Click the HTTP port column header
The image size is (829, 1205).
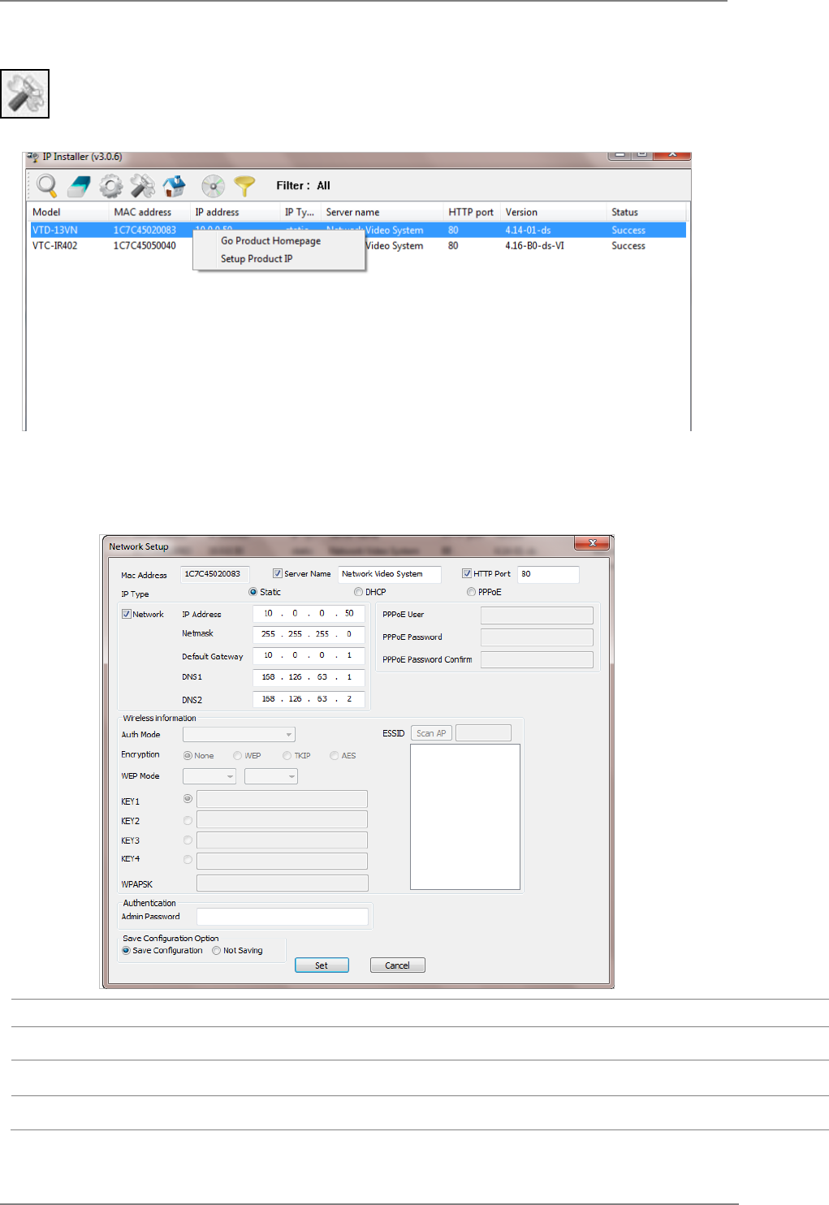tap(473, 212)
